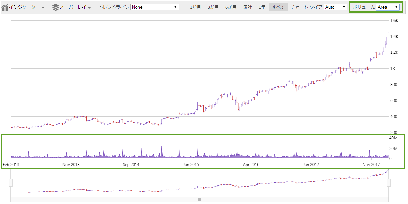
Task: Open the チャートタイプ dropdown set to Auto
Action: coord(335,7)
